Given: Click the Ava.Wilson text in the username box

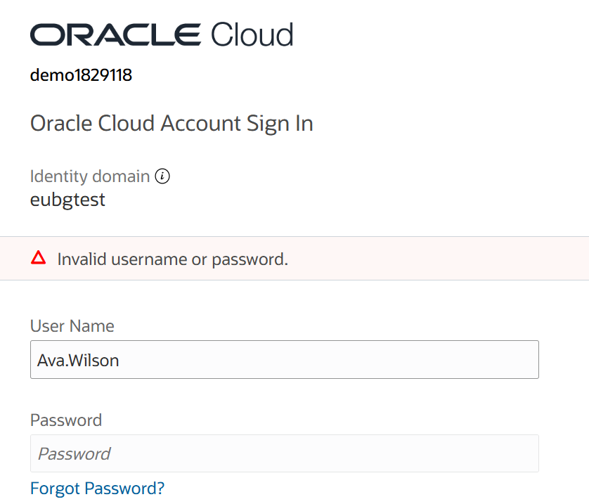Looking at the screenshot, I should [x=78, y=361].
